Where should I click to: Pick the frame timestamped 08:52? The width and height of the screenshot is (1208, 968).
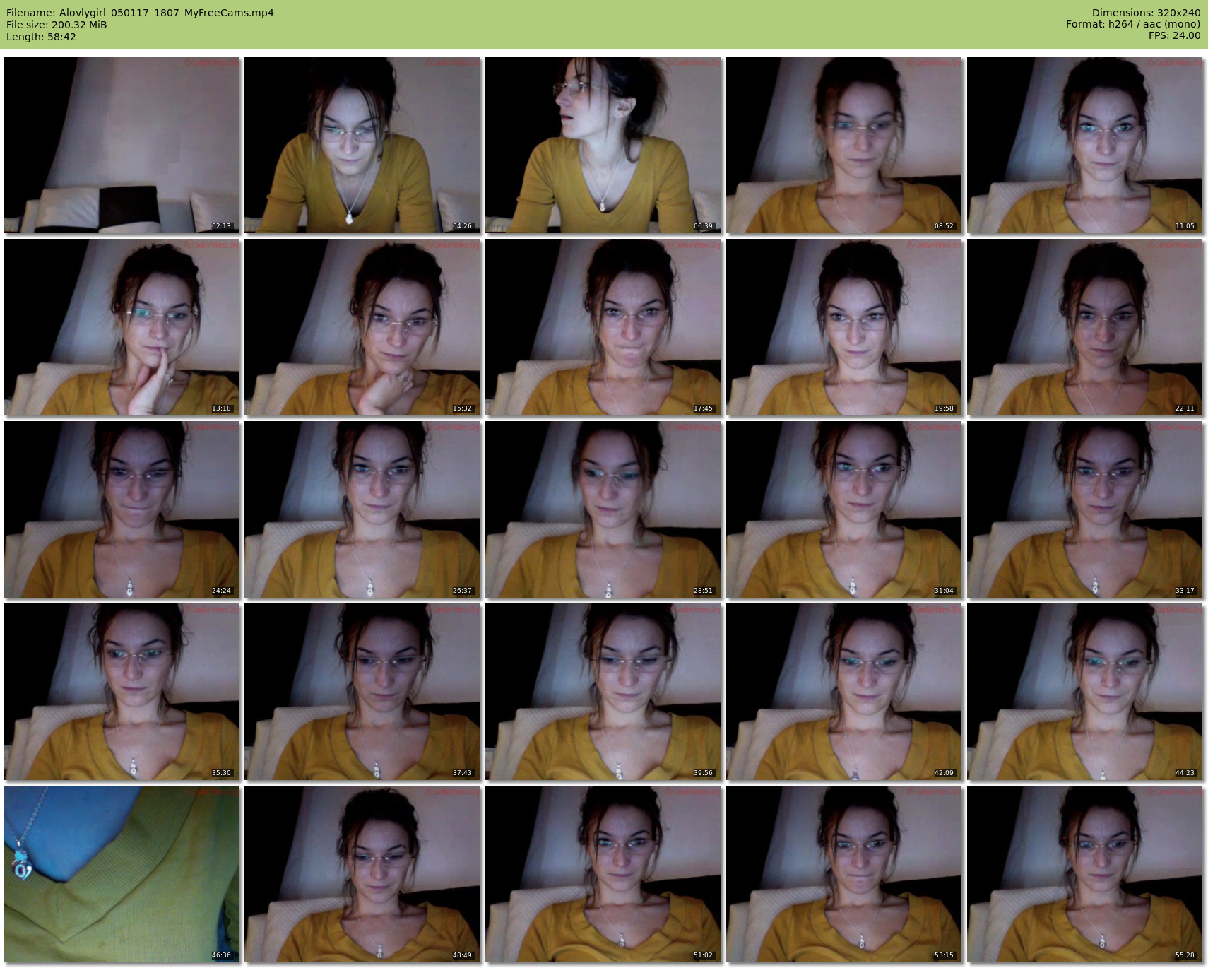pos(844,145)
